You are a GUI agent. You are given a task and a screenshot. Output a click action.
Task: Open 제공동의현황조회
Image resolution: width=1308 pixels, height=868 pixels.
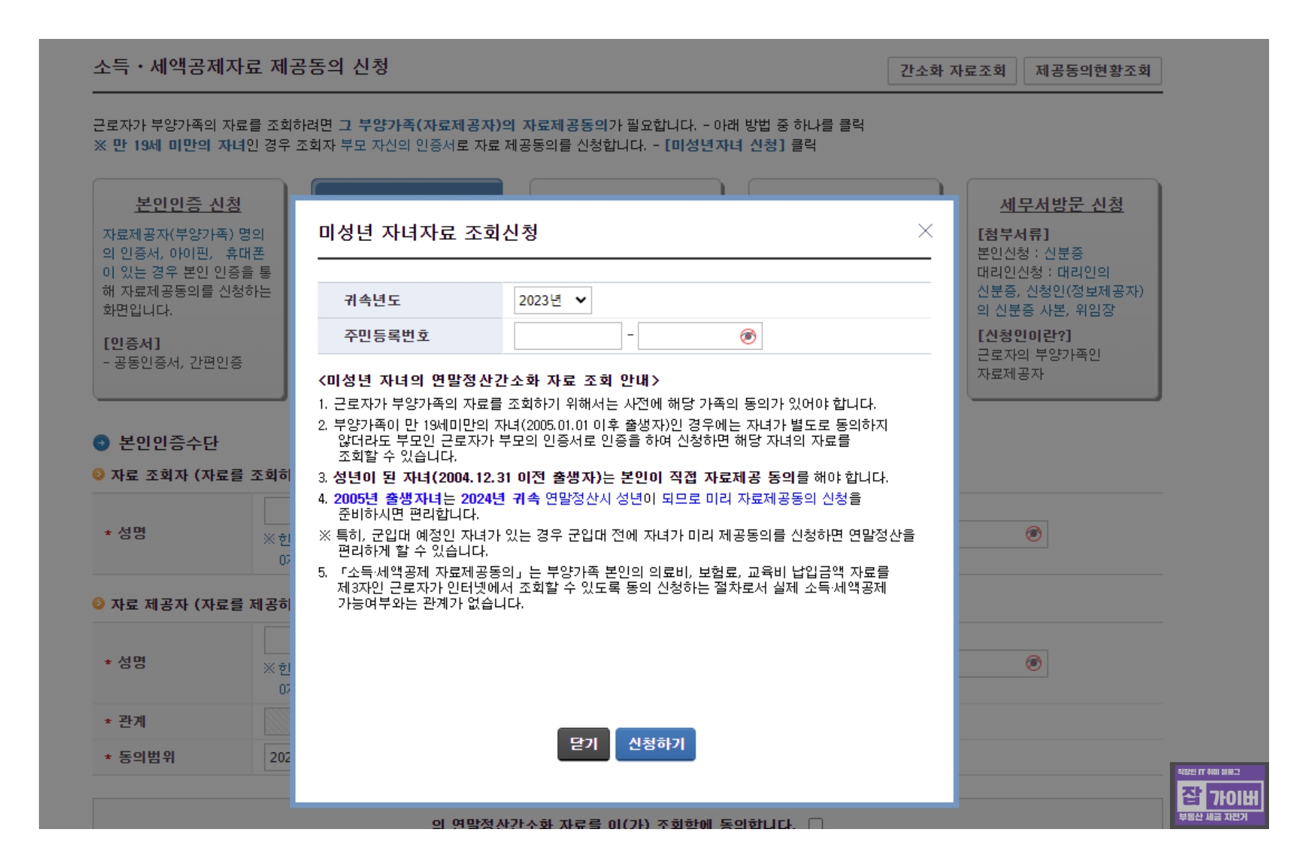coord(1091,70)
